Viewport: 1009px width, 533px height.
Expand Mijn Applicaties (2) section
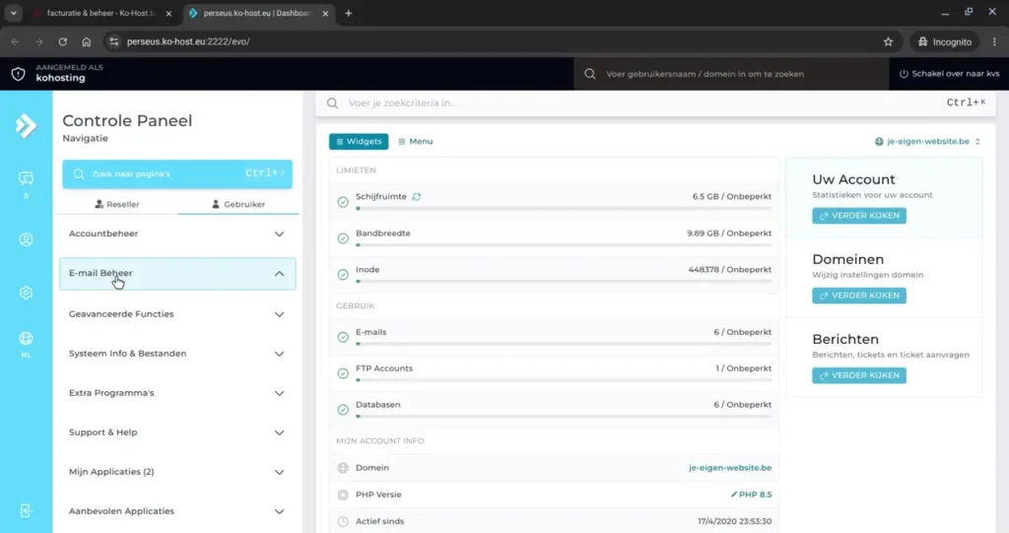coord(177,472)
